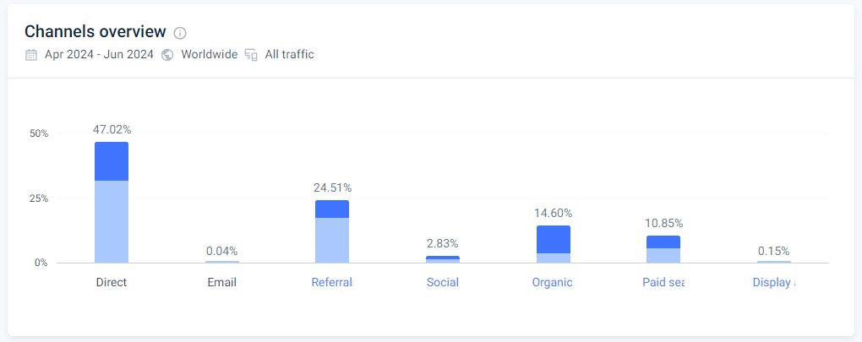Image resolution: width=862 pixels, height=342 pixels.
Task: Click the calendar icon by date range
Action: point(31,55)
